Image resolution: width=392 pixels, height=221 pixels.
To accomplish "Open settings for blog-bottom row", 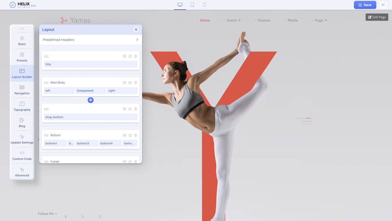I will [130, 109].
